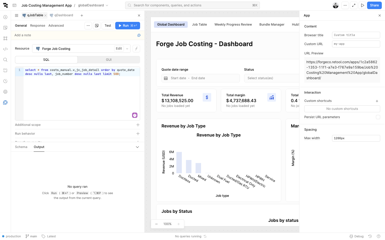Switch to the Job Table tab
The width and height of the screenshot is (385, 240).
(199, 25)
